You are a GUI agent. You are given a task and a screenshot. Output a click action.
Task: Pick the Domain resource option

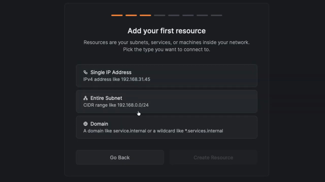pos(167,127)
